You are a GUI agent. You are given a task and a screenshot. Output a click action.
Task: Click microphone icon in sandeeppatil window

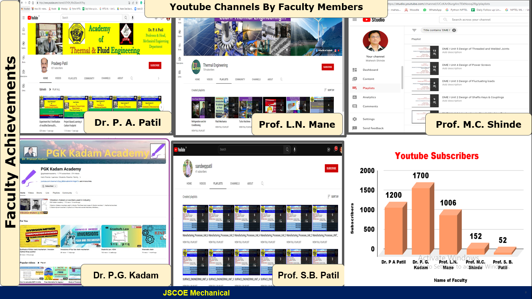tap(295, 149)
